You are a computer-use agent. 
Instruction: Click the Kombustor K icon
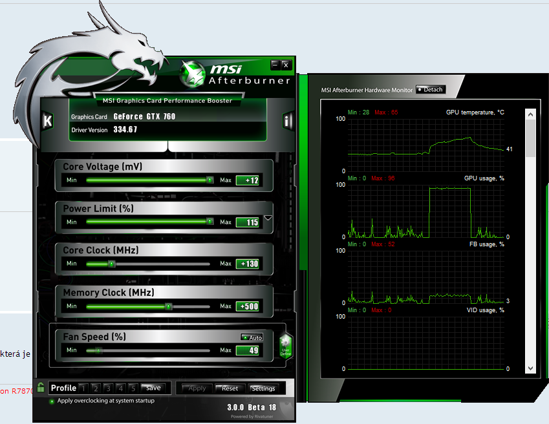tap(47, 121)
